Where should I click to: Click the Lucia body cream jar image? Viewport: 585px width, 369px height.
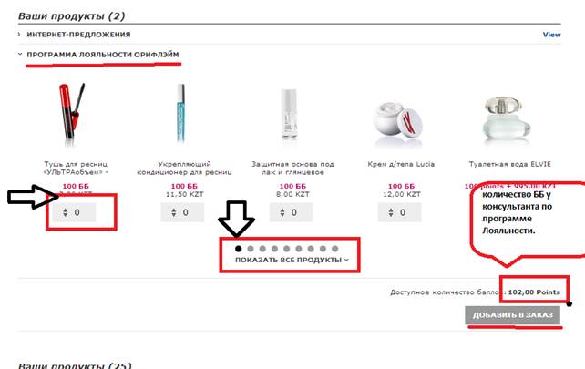point(397,121)
